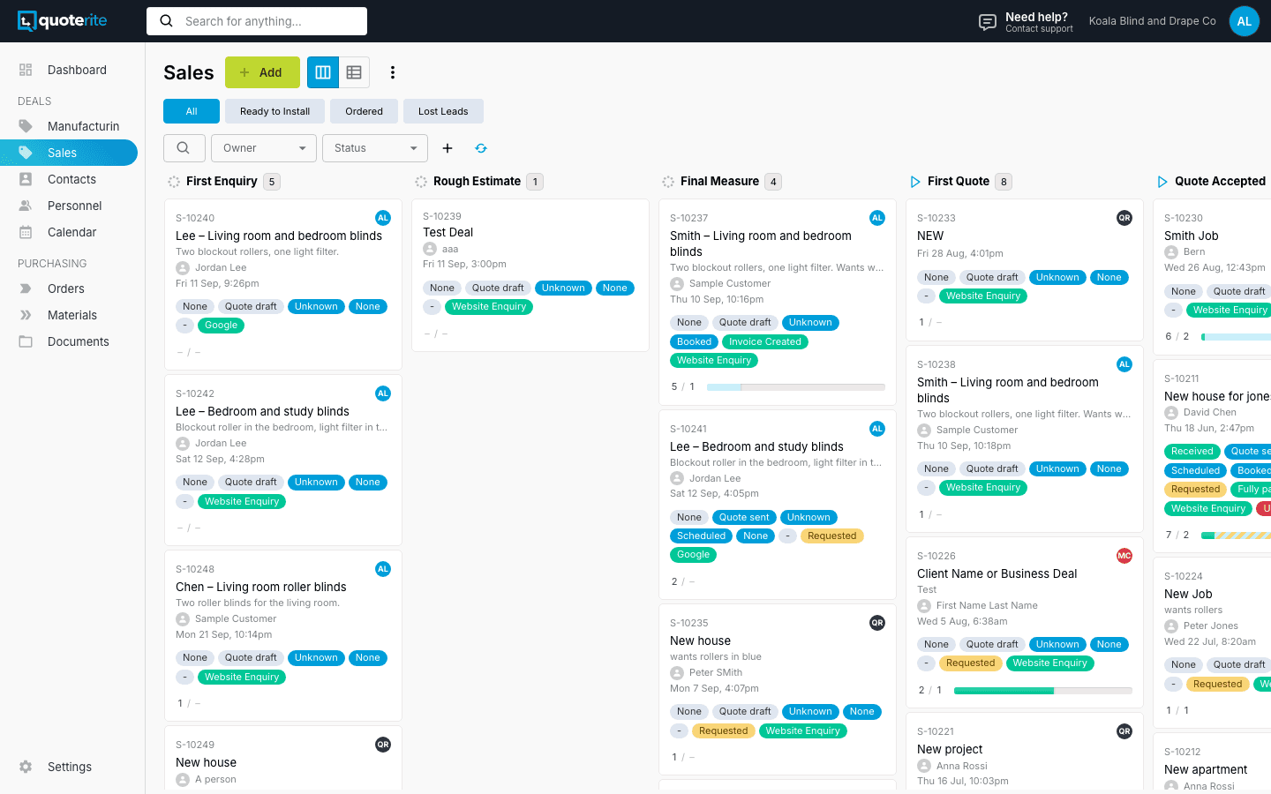The height and width of the screenshot is (794, 1271).
Task: Select the Sales tag icon in sidebar
Action: [x=26, y=153]
